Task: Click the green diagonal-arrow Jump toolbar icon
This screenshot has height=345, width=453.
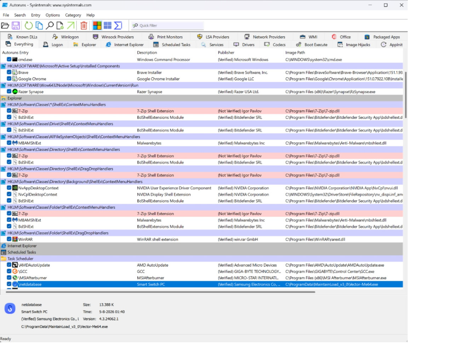Action: coord(71,26)
